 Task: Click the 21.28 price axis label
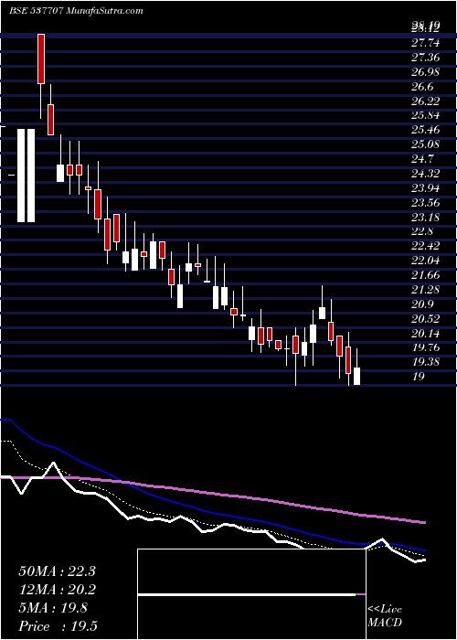click(x=426, y=290)
